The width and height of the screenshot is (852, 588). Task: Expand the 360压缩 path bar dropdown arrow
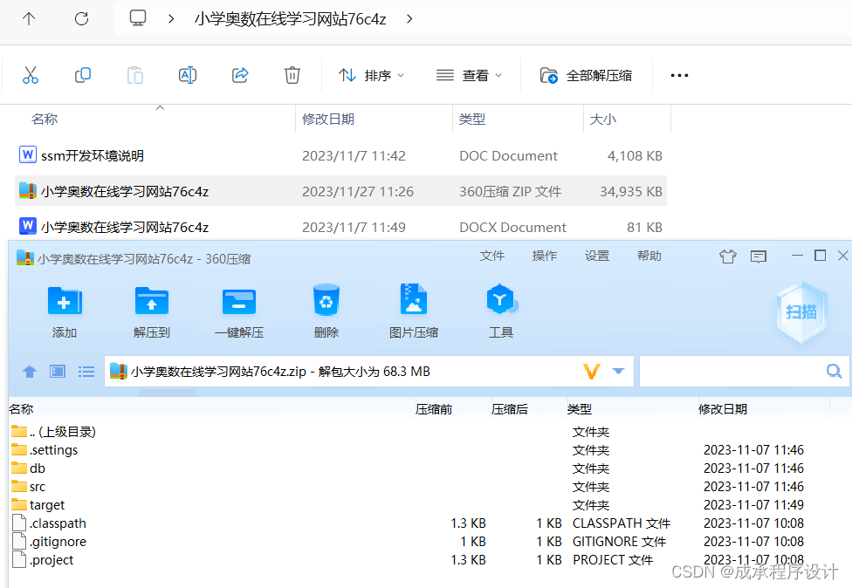click(x=618, y=372)
